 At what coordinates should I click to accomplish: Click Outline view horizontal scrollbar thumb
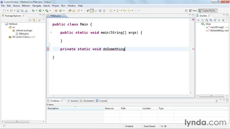pyautogui.click(x=211, y=96)
